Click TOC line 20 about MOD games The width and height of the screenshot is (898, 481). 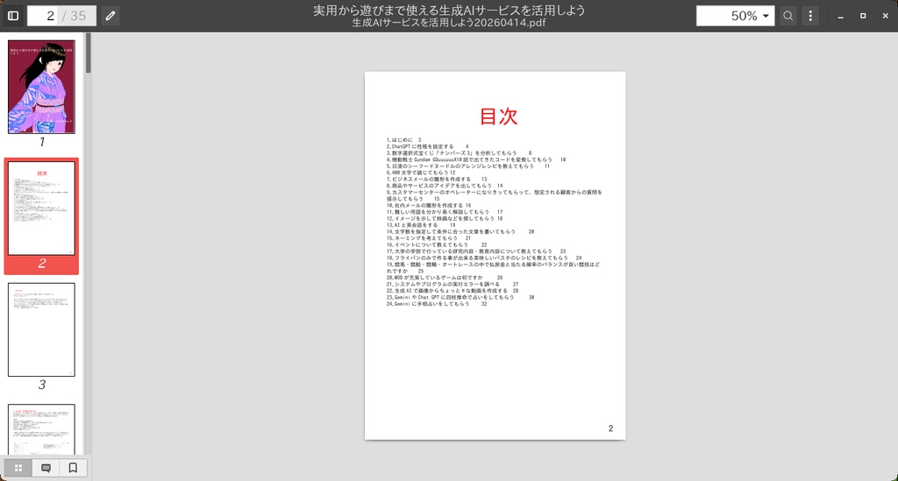pos(445,278)
